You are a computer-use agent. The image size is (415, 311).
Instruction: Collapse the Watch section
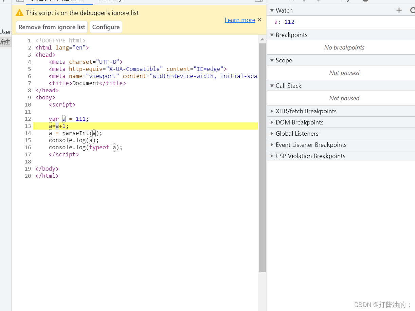272,10
